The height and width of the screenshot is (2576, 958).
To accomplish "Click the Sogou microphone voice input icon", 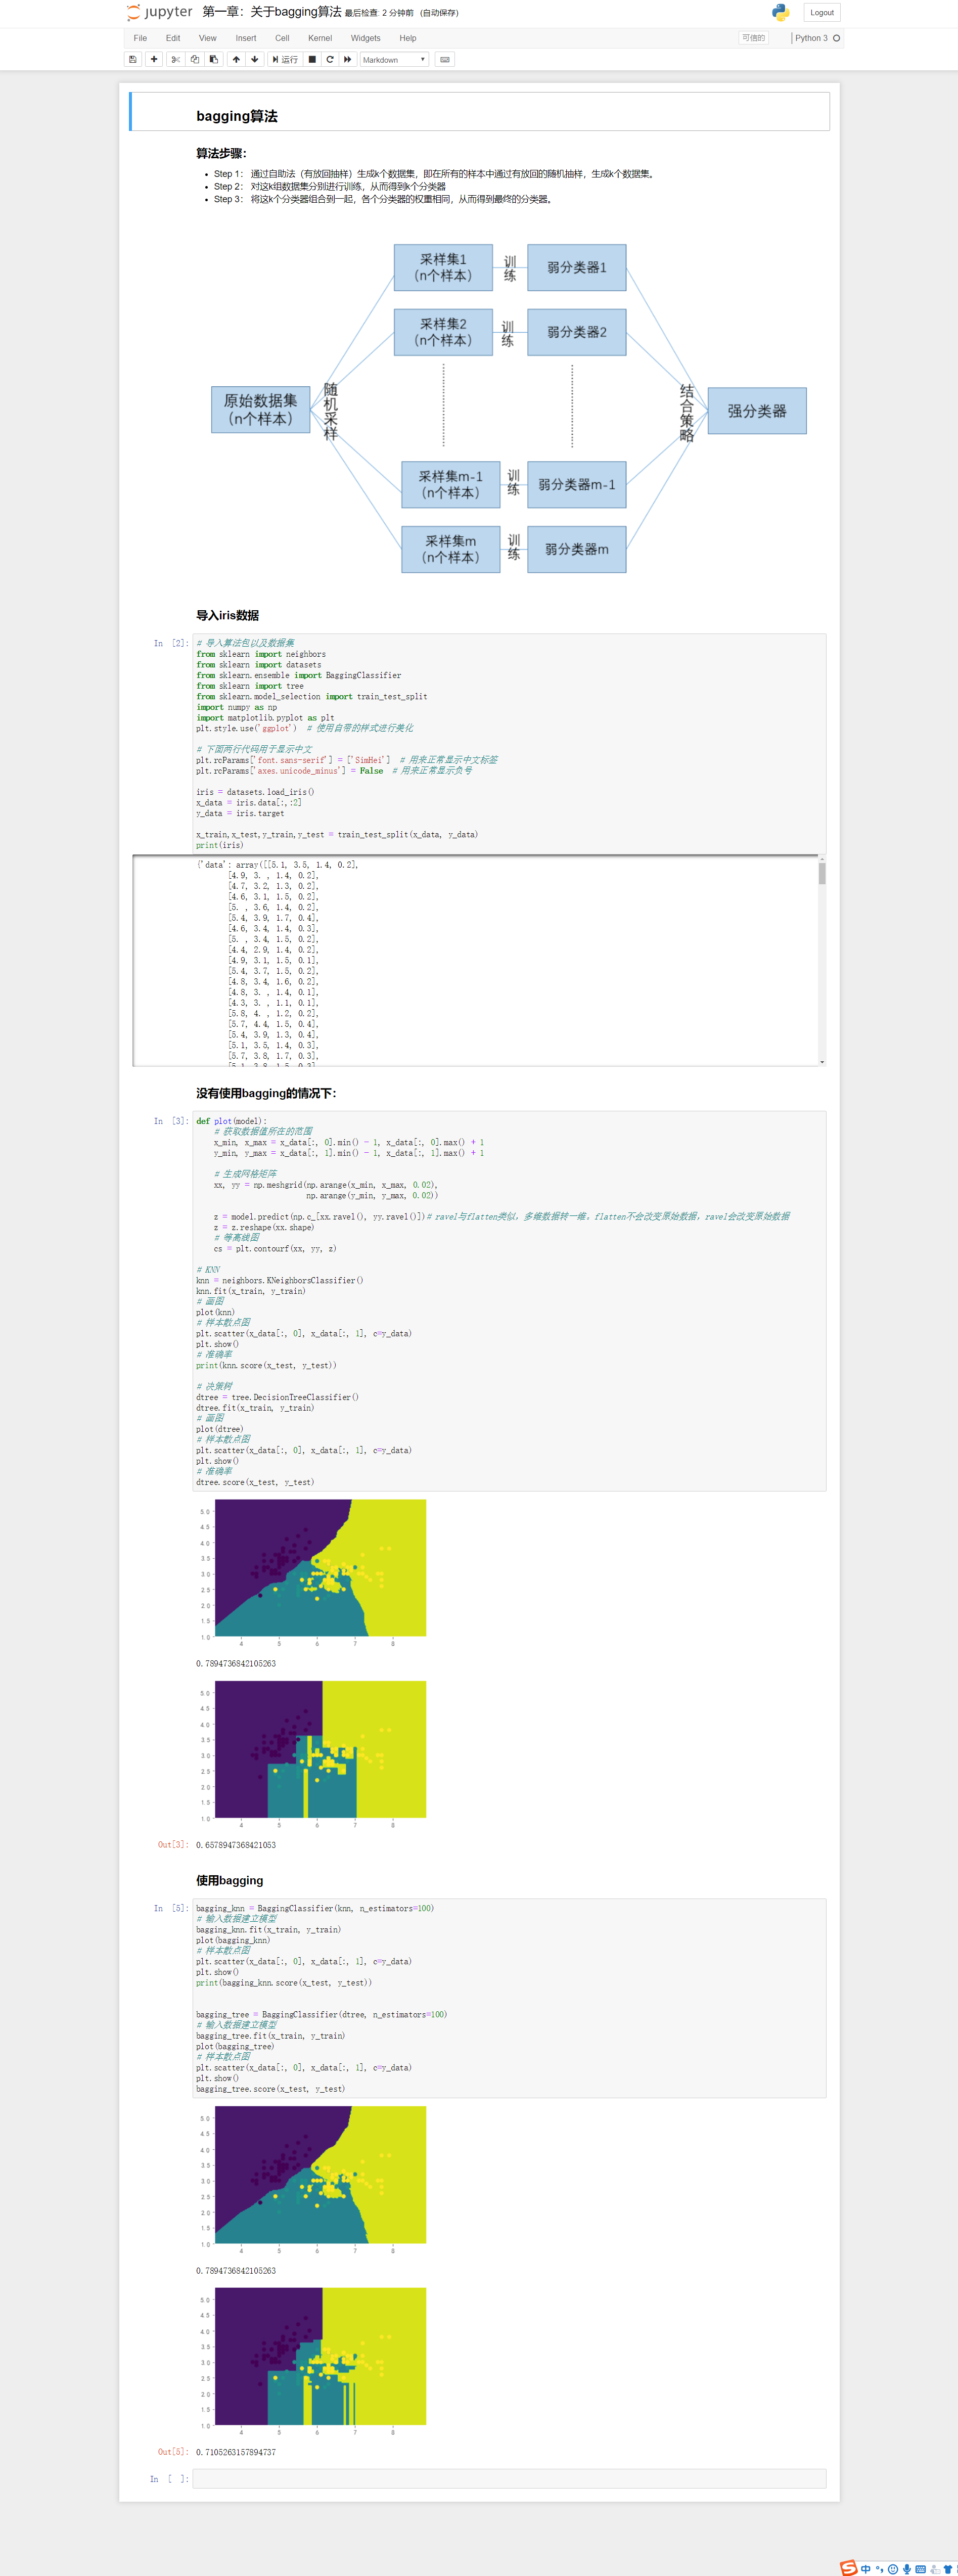I will click(907, 2569).
